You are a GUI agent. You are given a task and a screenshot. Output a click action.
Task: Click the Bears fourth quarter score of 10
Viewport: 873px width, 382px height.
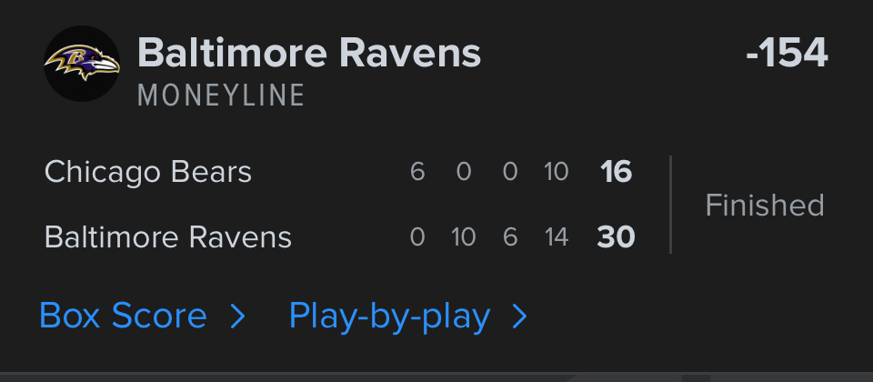click(x=557, y=171)
